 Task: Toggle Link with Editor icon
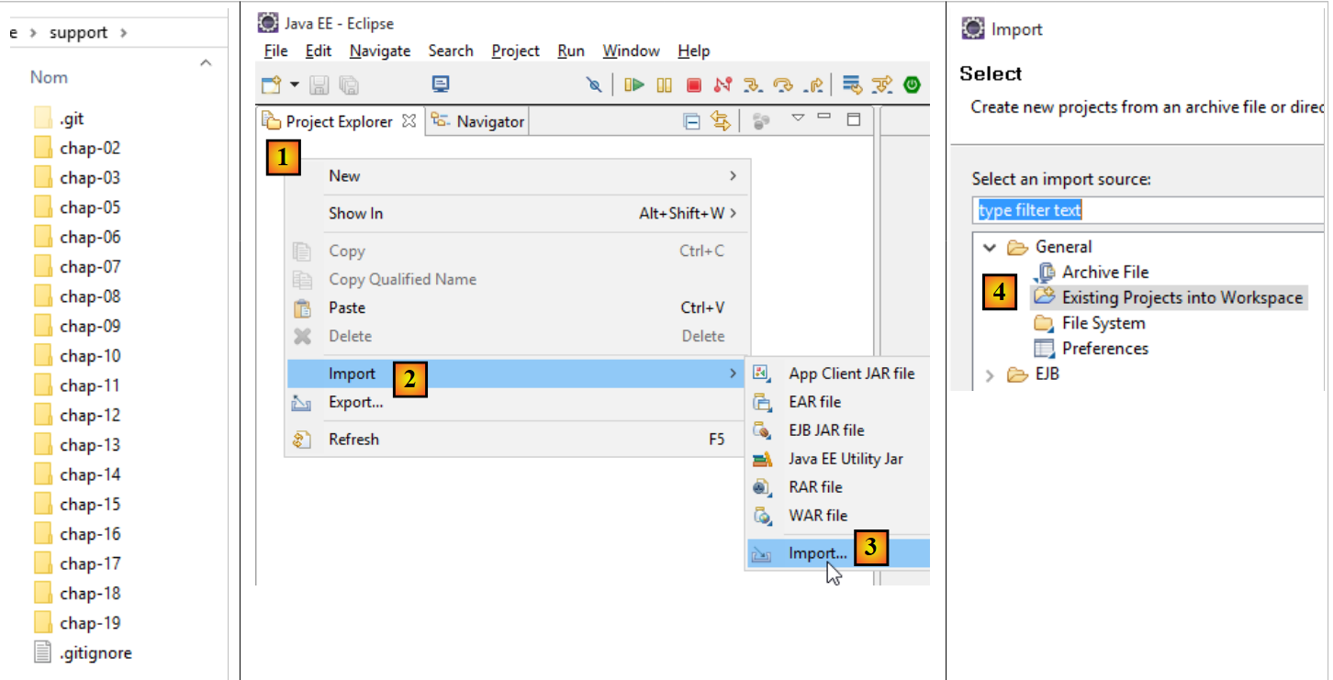pos(721,121)
